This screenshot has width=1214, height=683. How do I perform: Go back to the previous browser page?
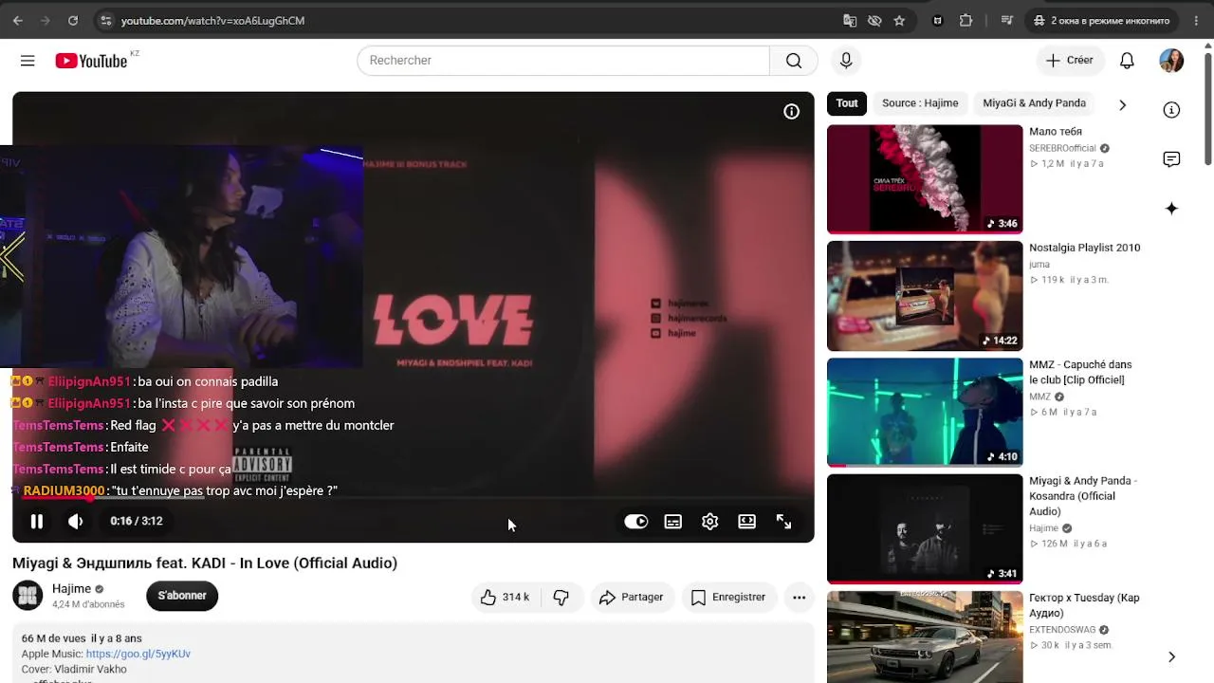[17, 20]
